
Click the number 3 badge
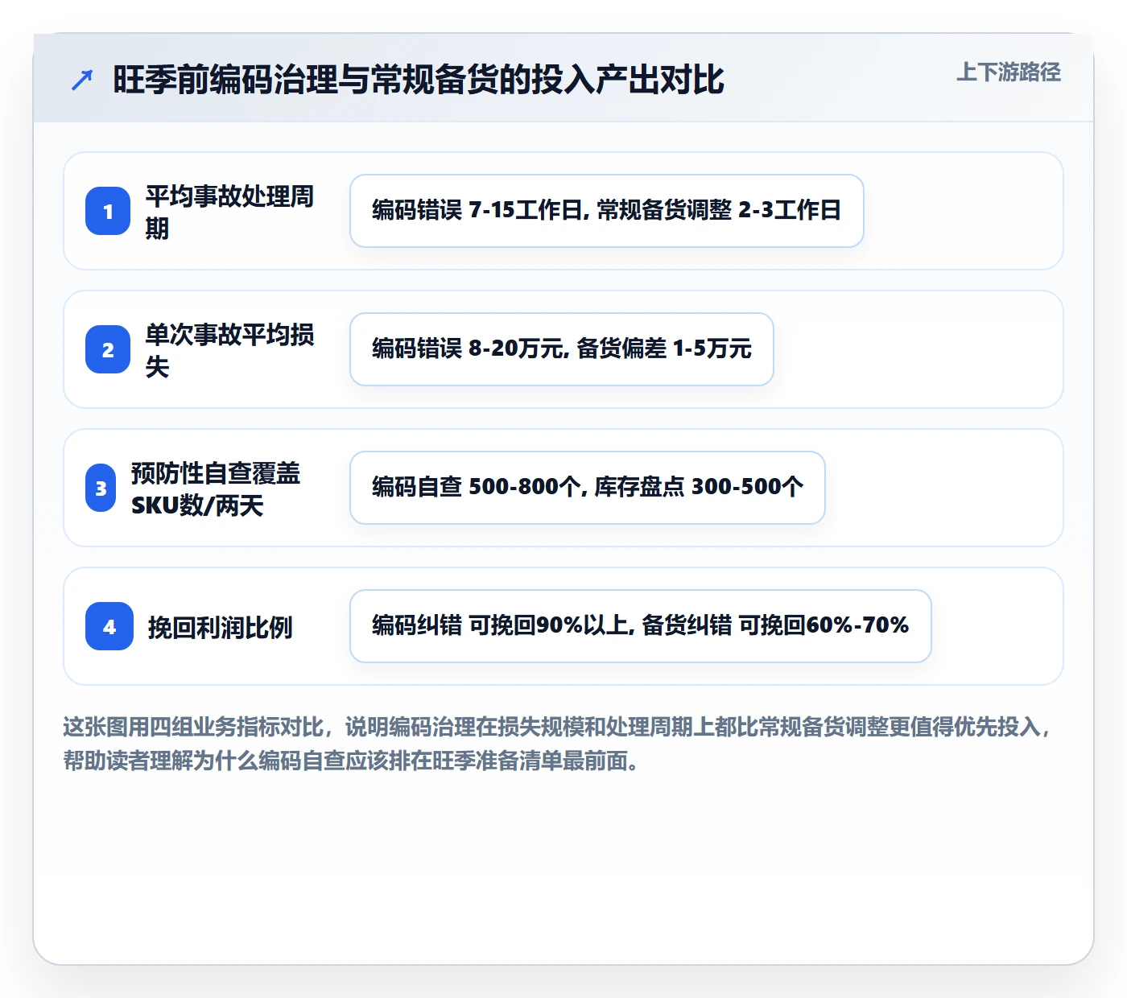(x=101, y=488)
